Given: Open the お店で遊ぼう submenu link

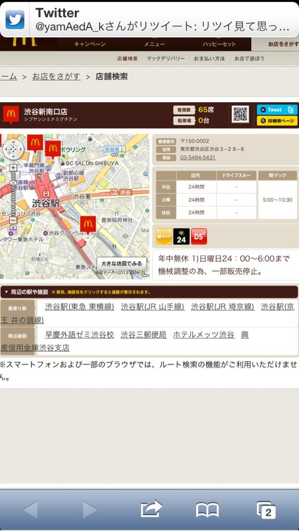Looking at the screenshot, I should [249, 59].
